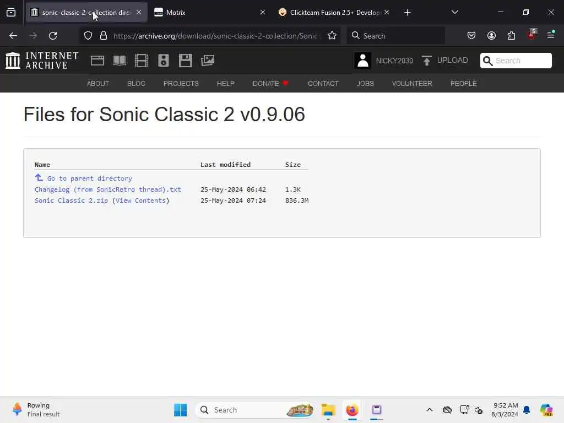Click View Contents link
The width and height of the screenshot is (564, 423).
[x=140, y=200]
